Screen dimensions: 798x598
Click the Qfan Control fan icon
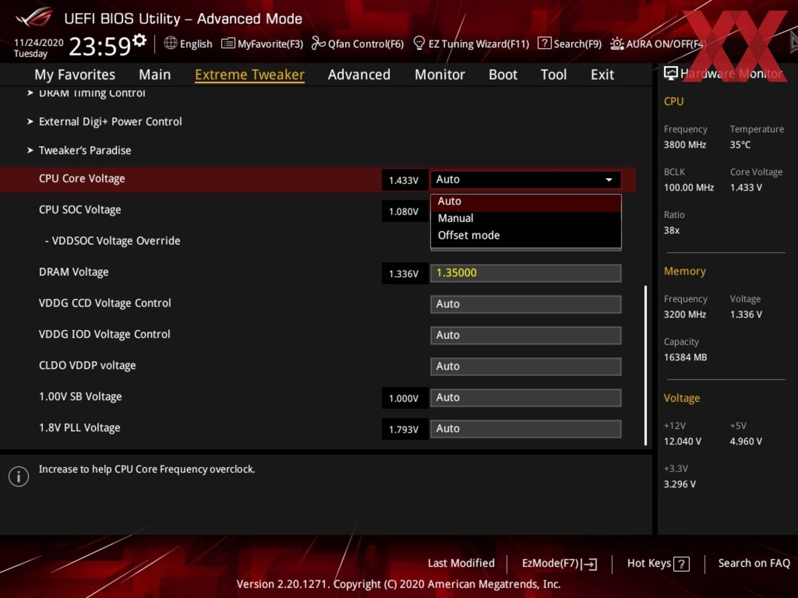click(318, 43)
